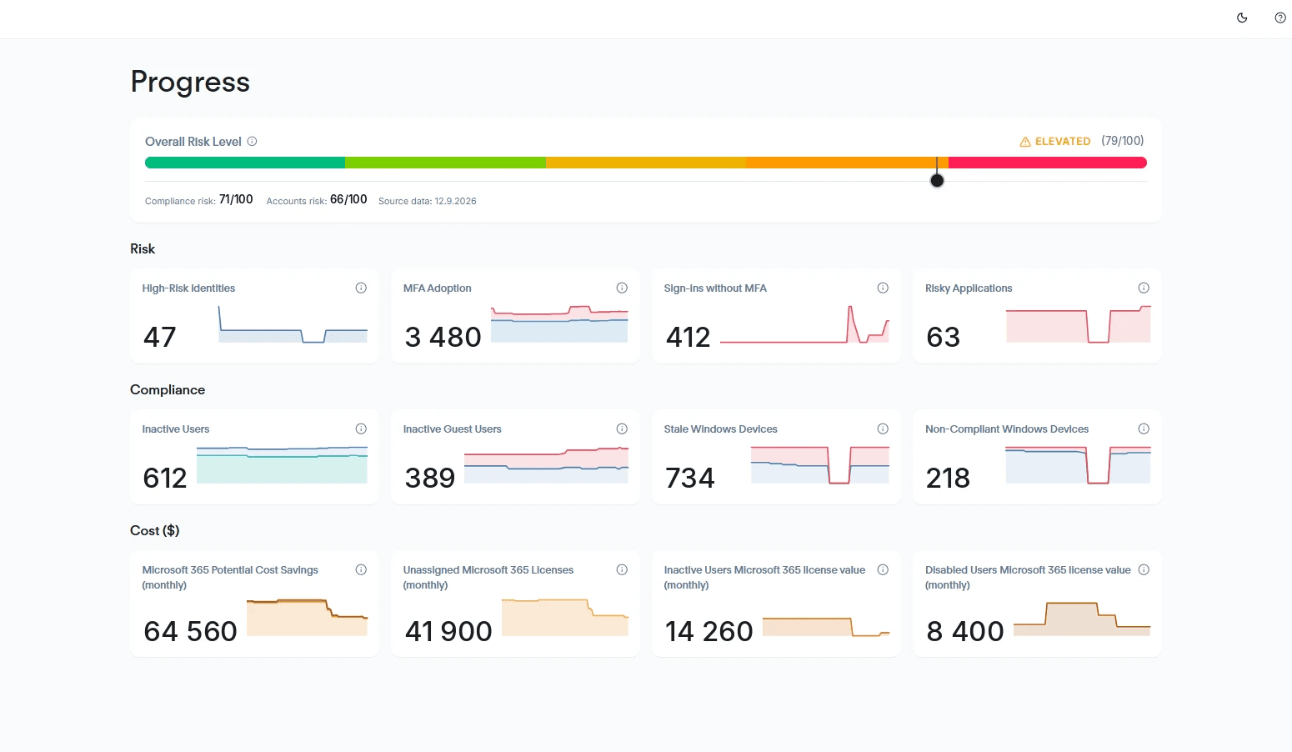Screen dimensions: 1292x752
Task: Click the Risky Applications card title
Action: (969, 288)
